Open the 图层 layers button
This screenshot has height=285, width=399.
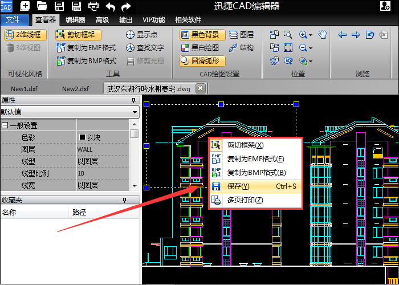point(242,35)
